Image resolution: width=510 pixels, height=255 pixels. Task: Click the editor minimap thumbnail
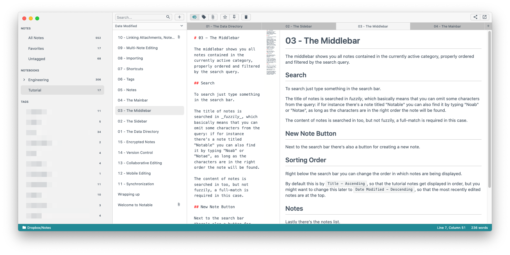[271, 52]
